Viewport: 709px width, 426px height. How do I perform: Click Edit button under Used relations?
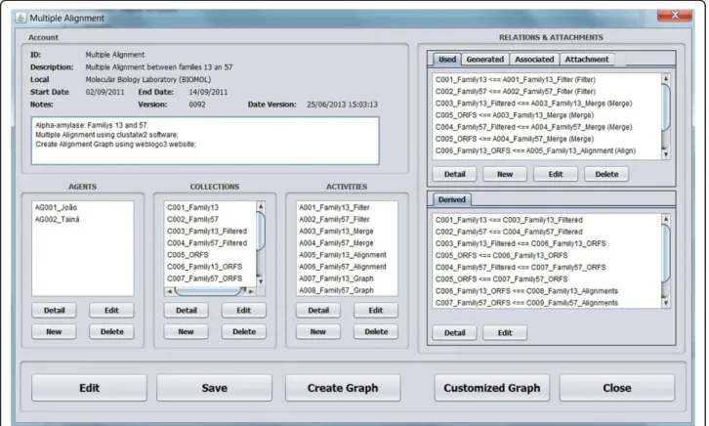tap(556, 174)
